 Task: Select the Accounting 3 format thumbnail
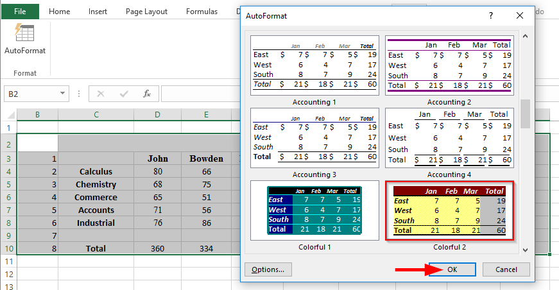point(314,138)
